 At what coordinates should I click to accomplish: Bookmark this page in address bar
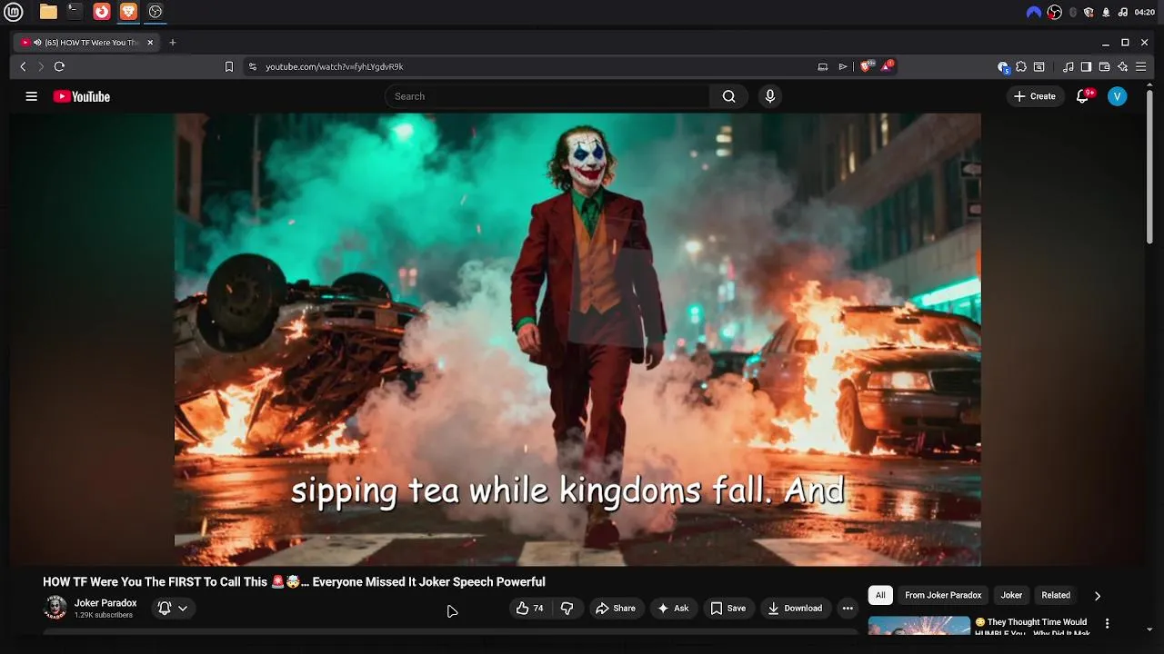229,66
